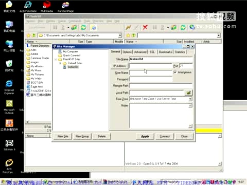Click the pause icon in left toolbar
Viewport: 247px width, 185px height.
coord(55,27)
